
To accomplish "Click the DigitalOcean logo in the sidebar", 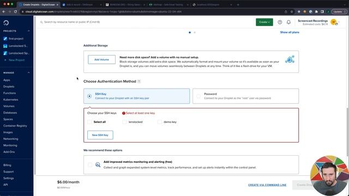I will 6,23.
